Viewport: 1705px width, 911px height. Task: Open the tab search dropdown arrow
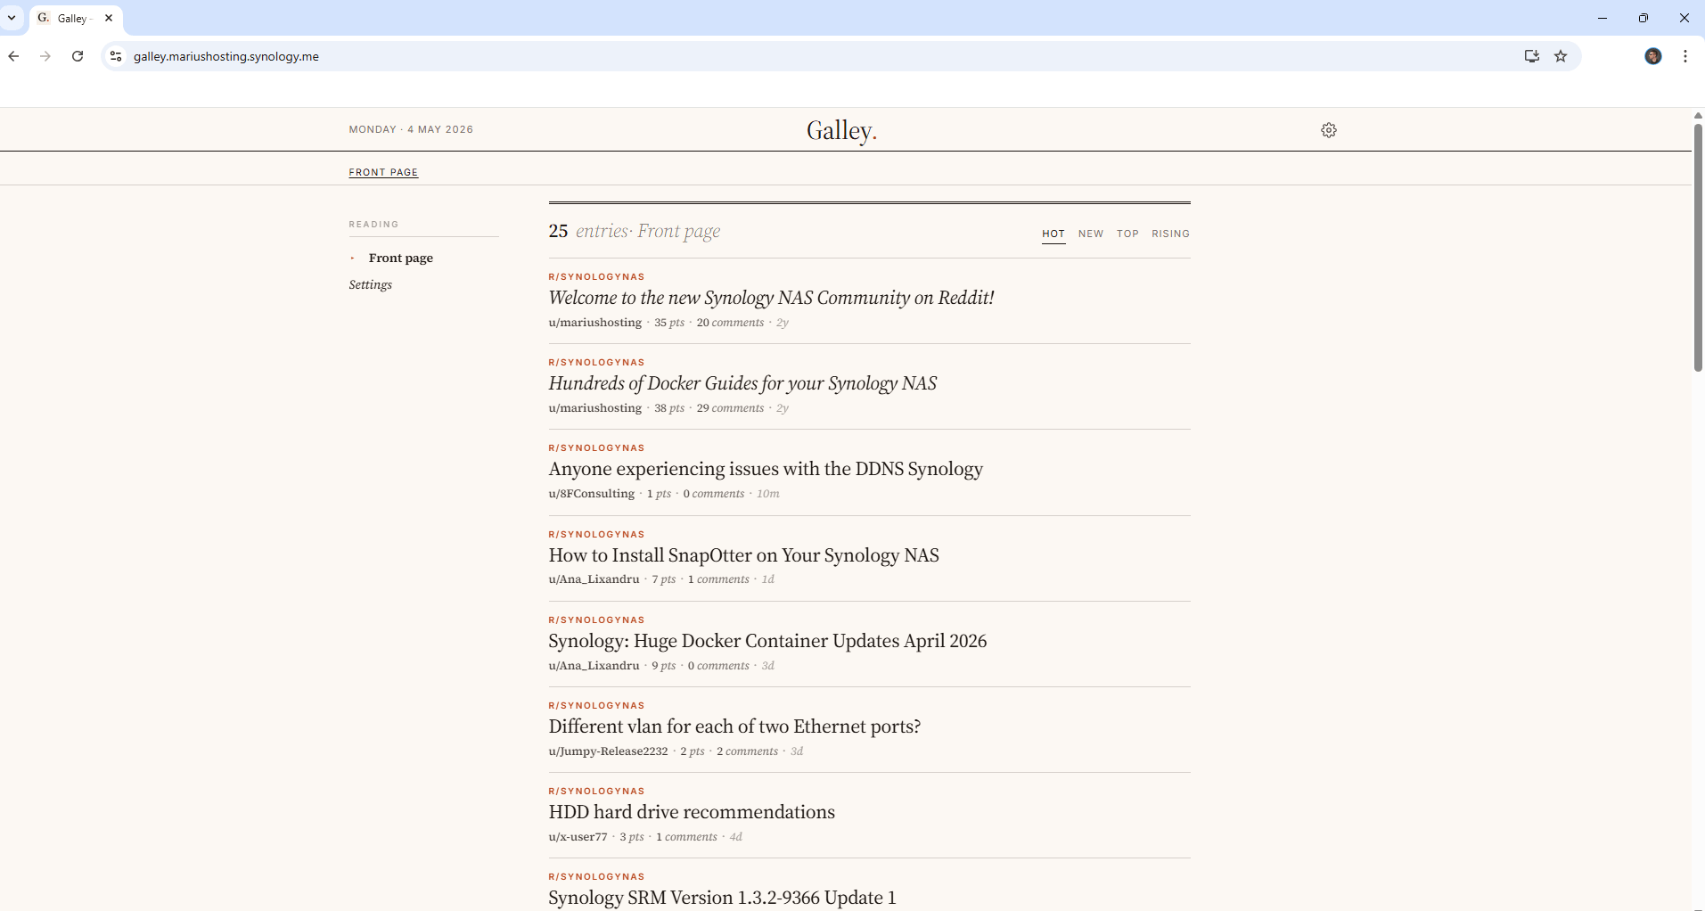click(12, 18)
